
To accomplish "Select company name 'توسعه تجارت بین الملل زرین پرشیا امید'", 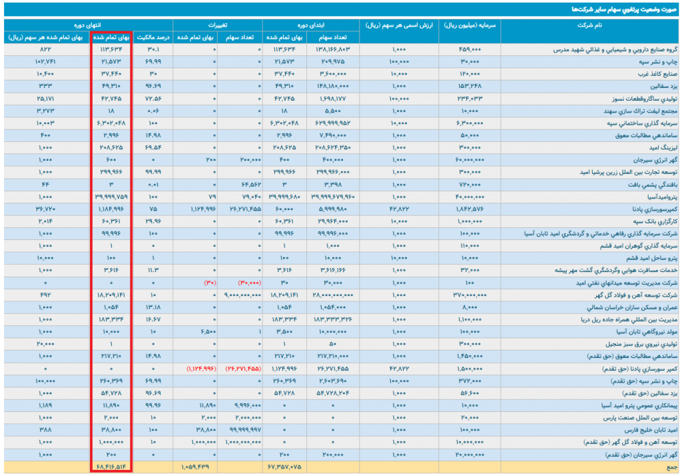I will point(629,172).
